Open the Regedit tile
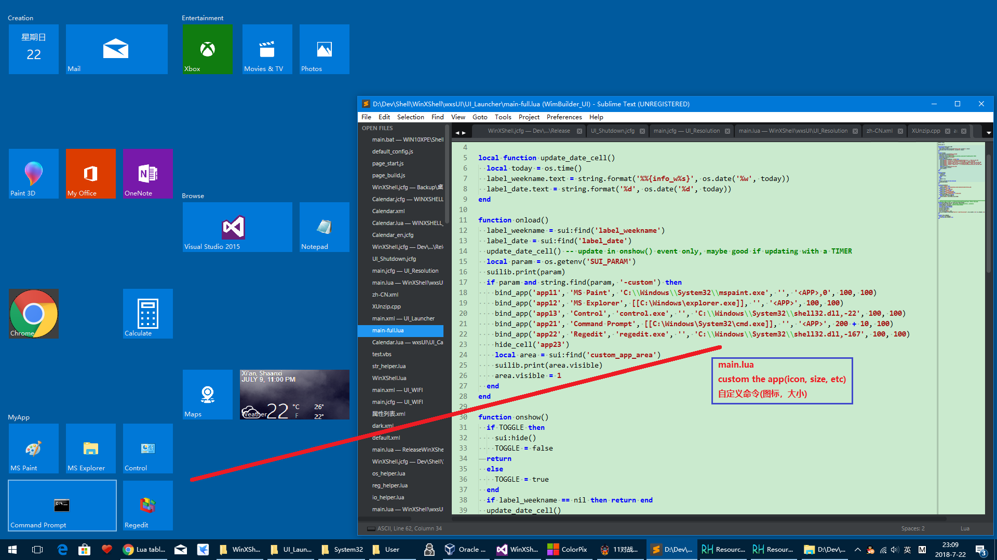 [148, 506]
